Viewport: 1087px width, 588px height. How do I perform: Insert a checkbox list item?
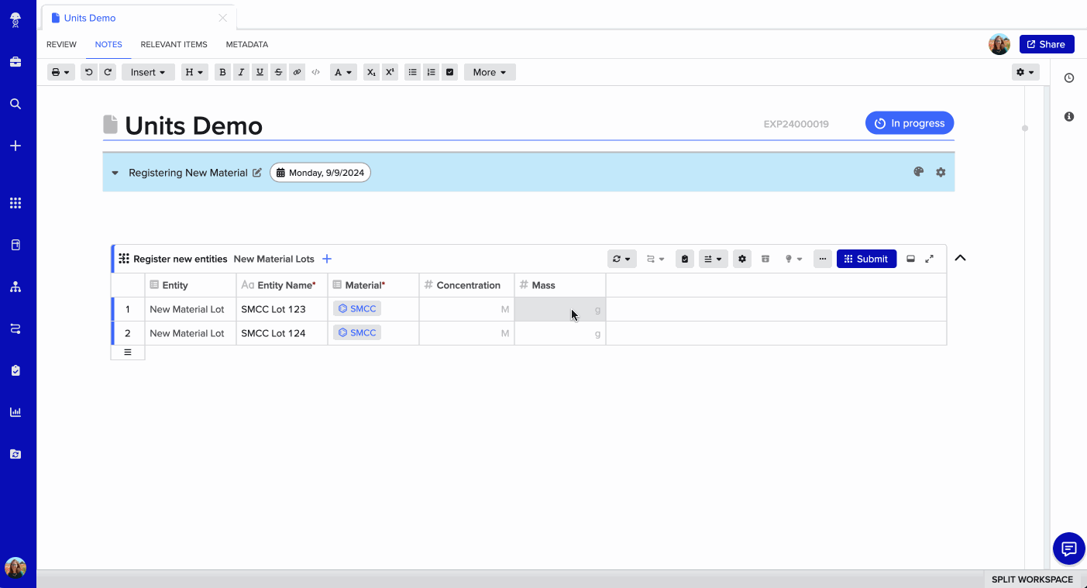tap(449, 72)
